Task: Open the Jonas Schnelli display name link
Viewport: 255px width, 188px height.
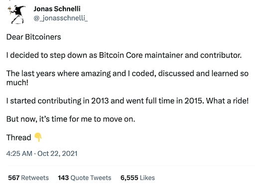Action: click(57, 9)
